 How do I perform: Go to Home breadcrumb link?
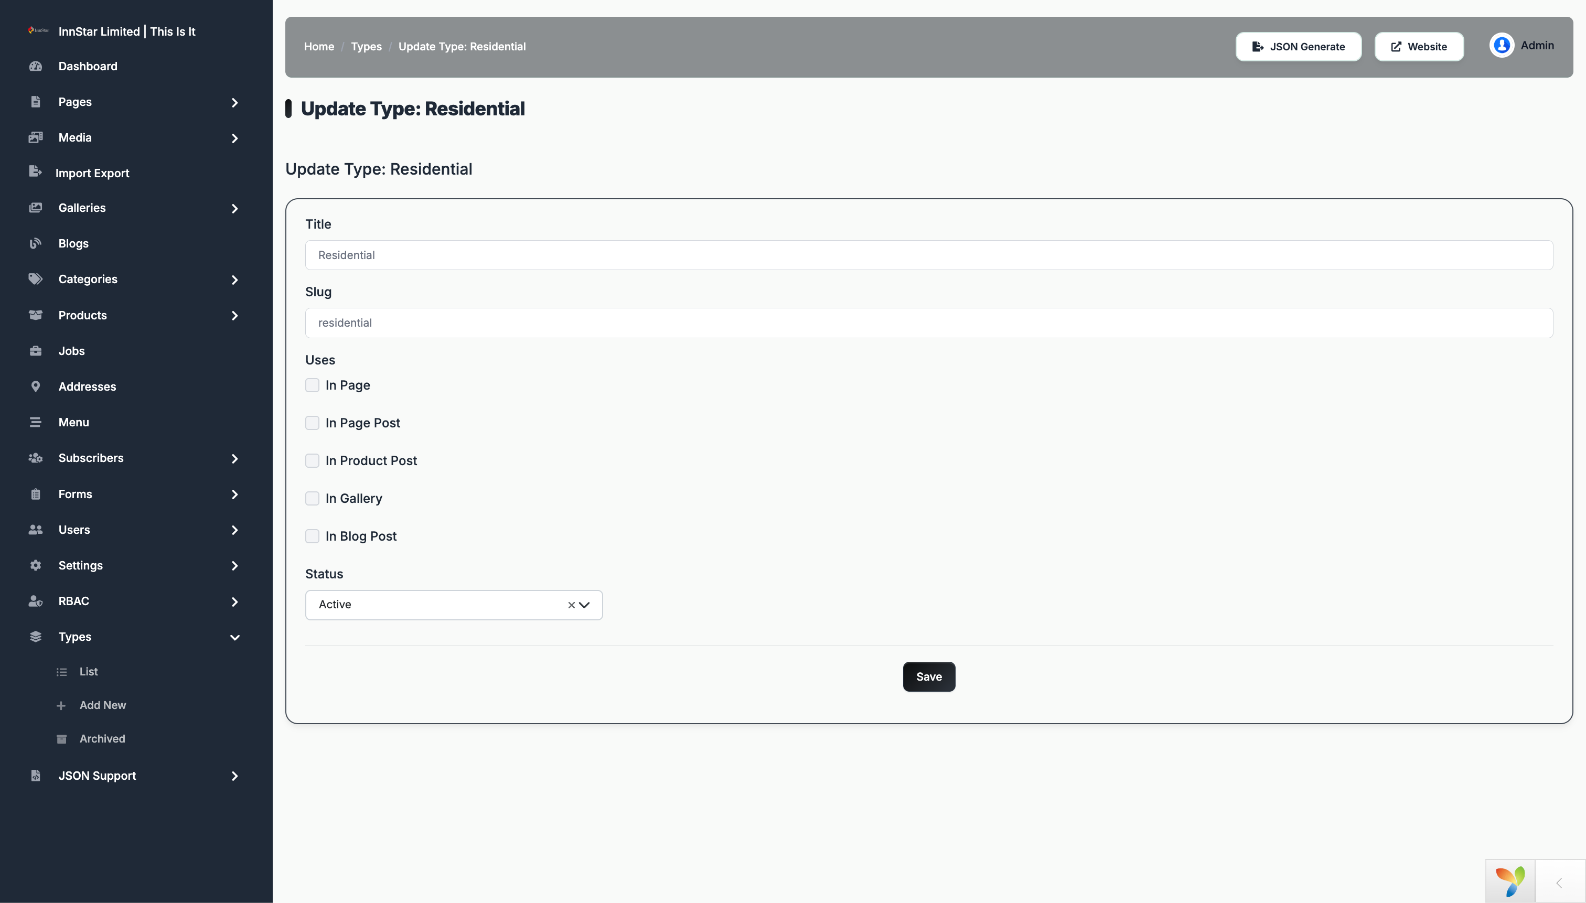[x=319, y=47]
